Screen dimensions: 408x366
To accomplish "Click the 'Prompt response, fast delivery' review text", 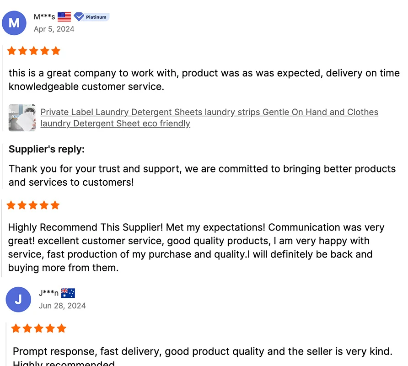I will (x=202, y=351).
